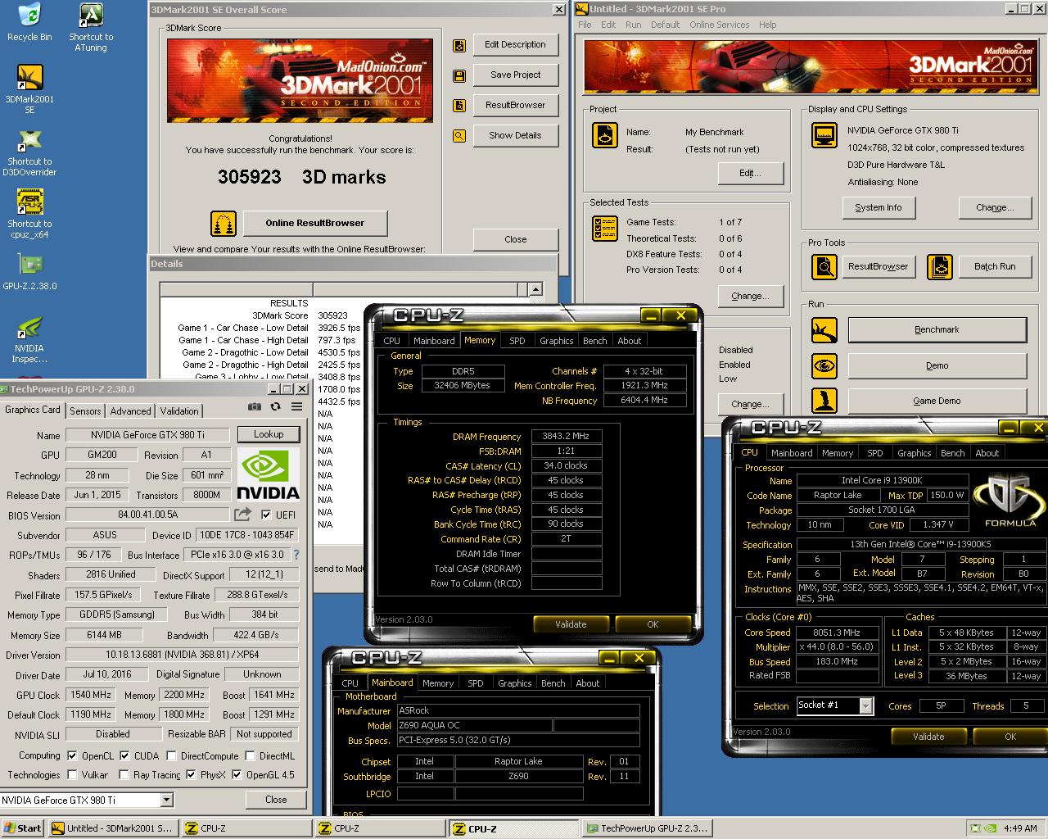This screenshot has height=839, width=1048.
Task: Click the Demo eye icon
Action: tap(824, 365)
